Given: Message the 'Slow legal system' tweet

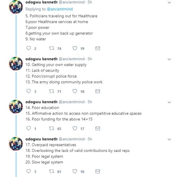Looking at the screenshot, I should (x=97, y=172).
